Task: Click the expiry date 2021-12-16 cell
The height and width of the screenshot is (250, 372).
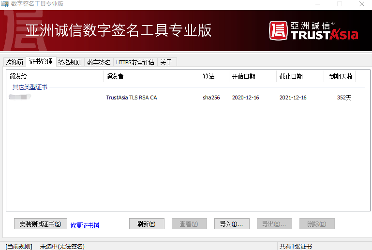Action: [293, 97]
